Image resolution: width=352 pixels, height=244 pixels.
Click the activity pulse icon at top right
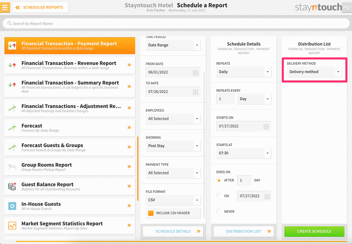(347, 7)
